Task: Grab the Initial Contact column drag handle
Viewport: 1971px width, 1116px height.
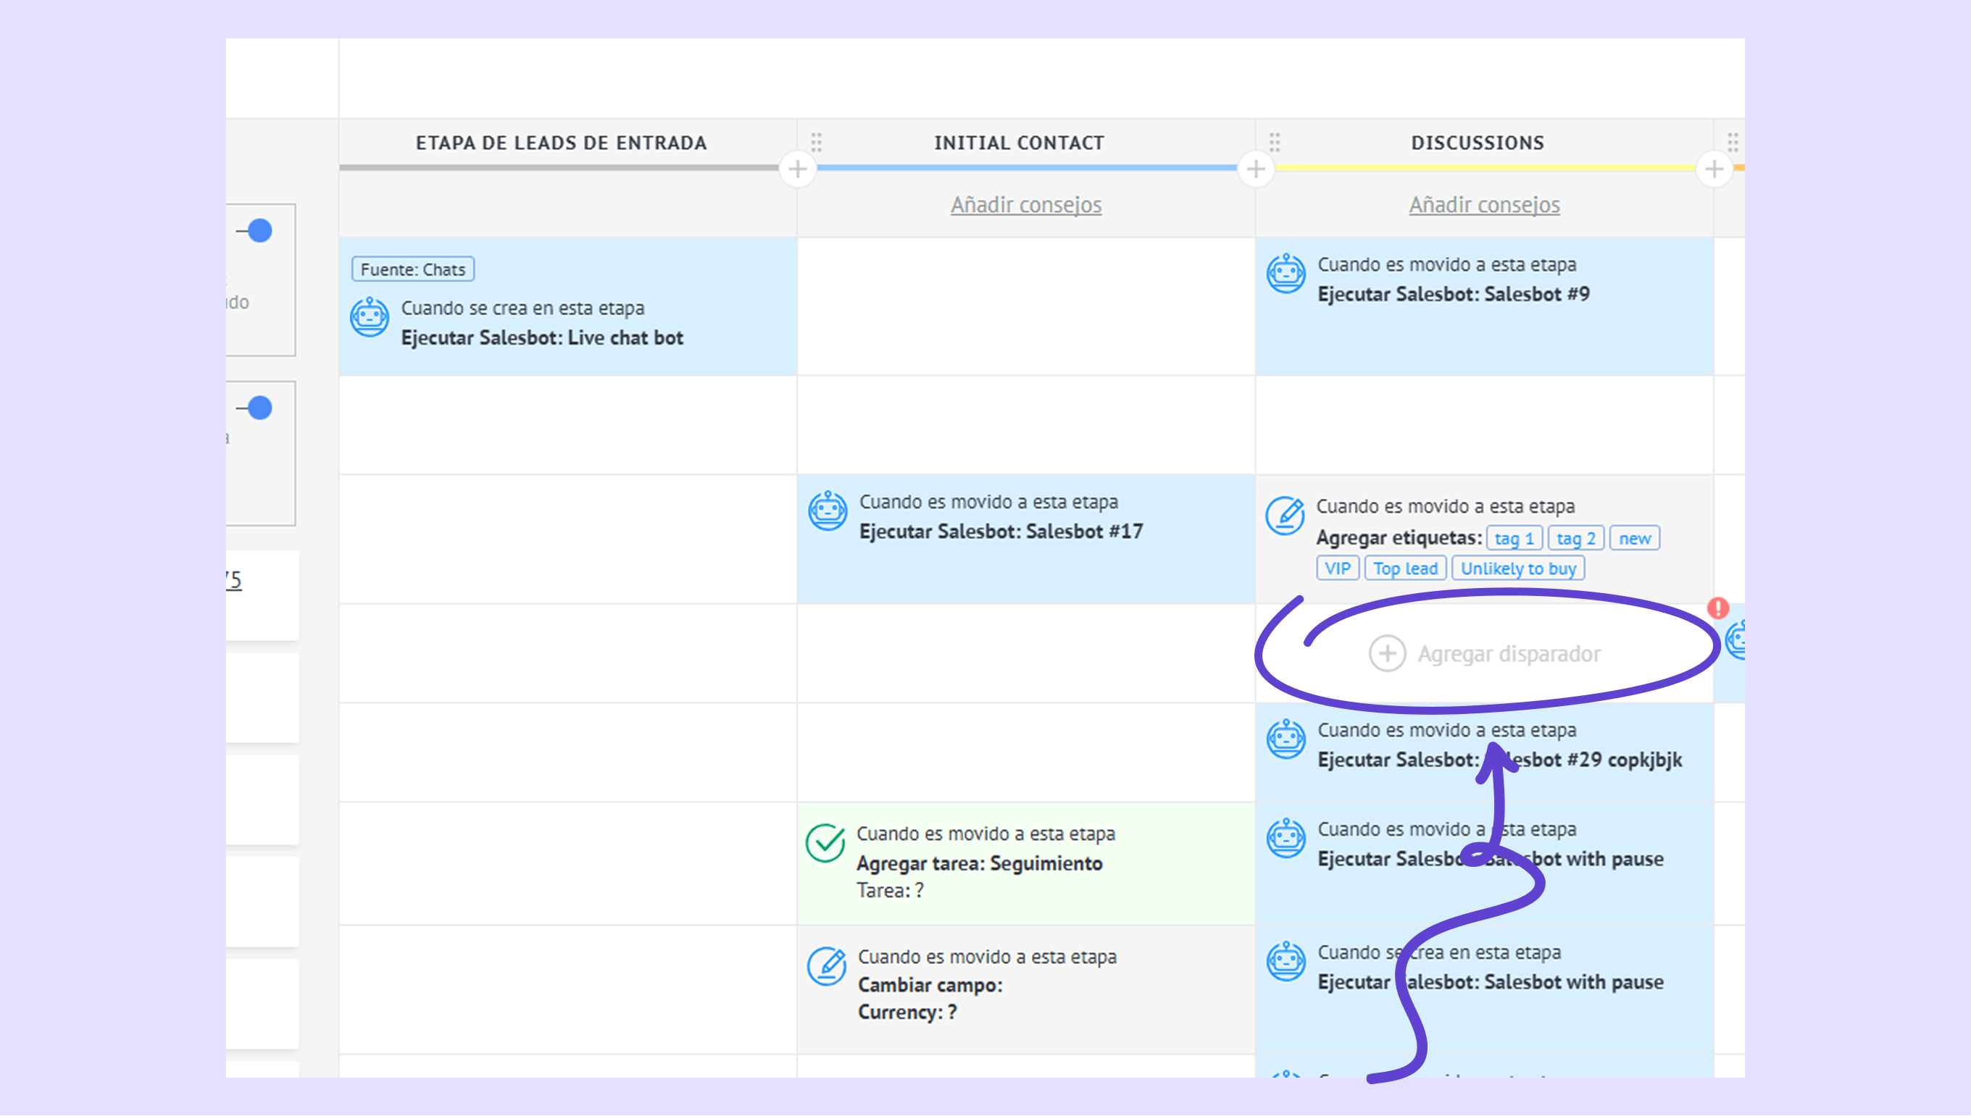Action: pos(816,143)
